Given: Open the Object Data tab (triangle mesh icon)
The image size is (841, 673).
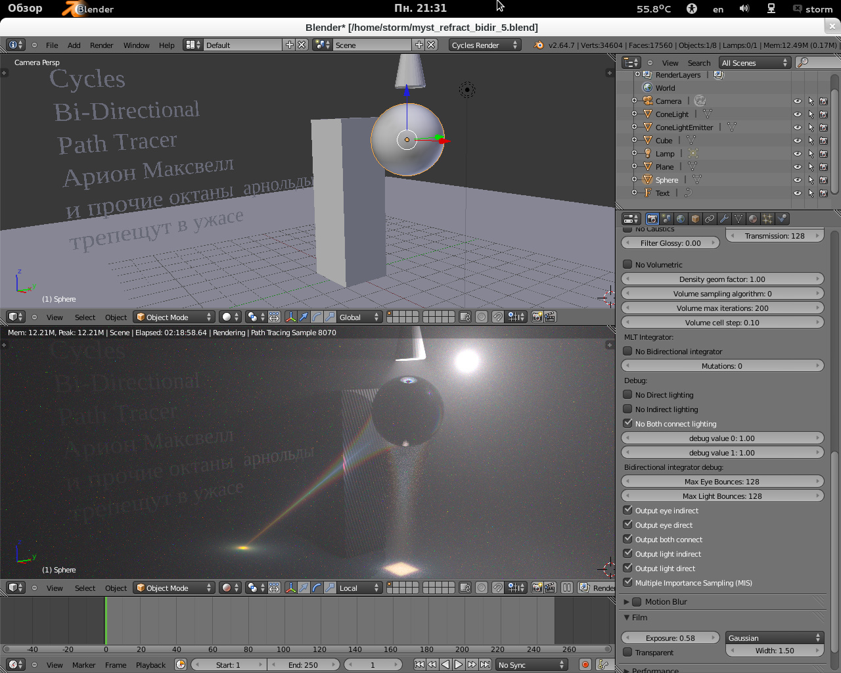Looking at the screenshot, I should pyautogui.click(x=739, y=219).
